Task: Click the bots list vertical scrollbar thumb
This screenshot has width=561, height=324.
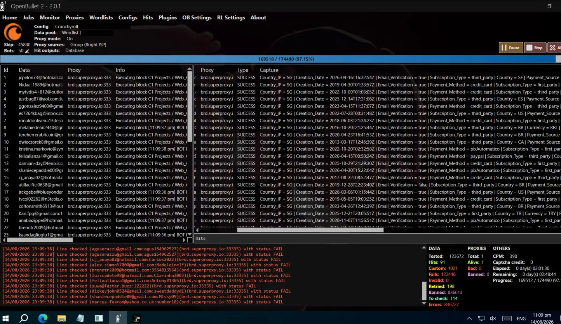Action: coord(190,106)
